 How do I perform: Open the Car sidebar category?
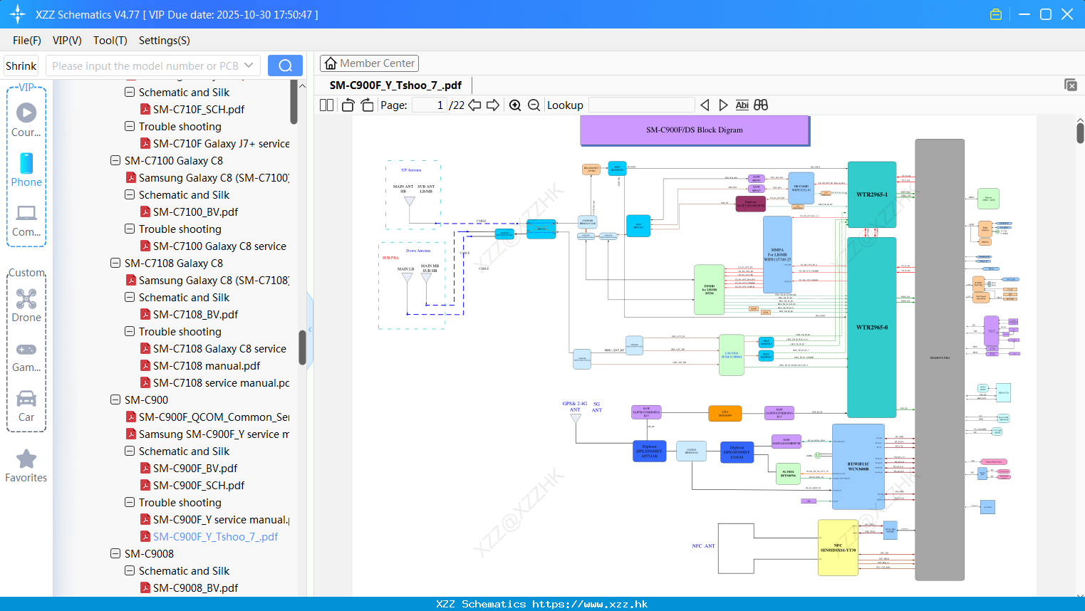coord(26,406)
